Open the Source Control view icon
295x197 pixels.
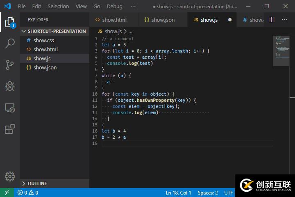tap(10, 65)
